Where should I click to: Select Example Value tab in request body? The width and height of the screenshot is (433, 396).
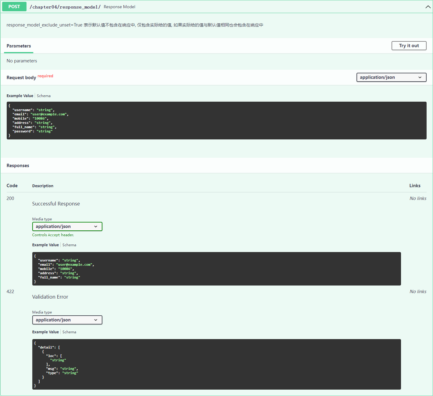pyautogui.click(x=20, y=96)
